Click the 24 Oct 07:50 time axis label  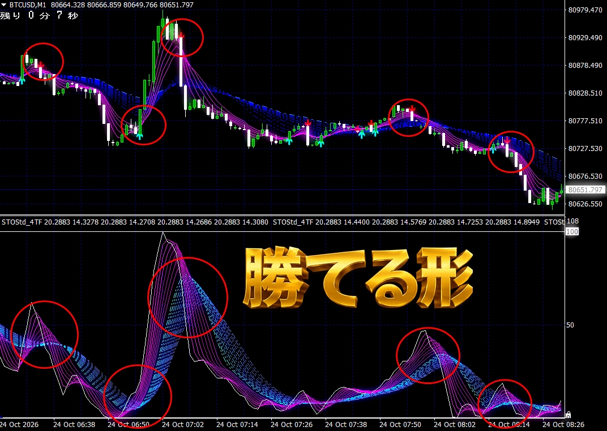tap(400, 424)
